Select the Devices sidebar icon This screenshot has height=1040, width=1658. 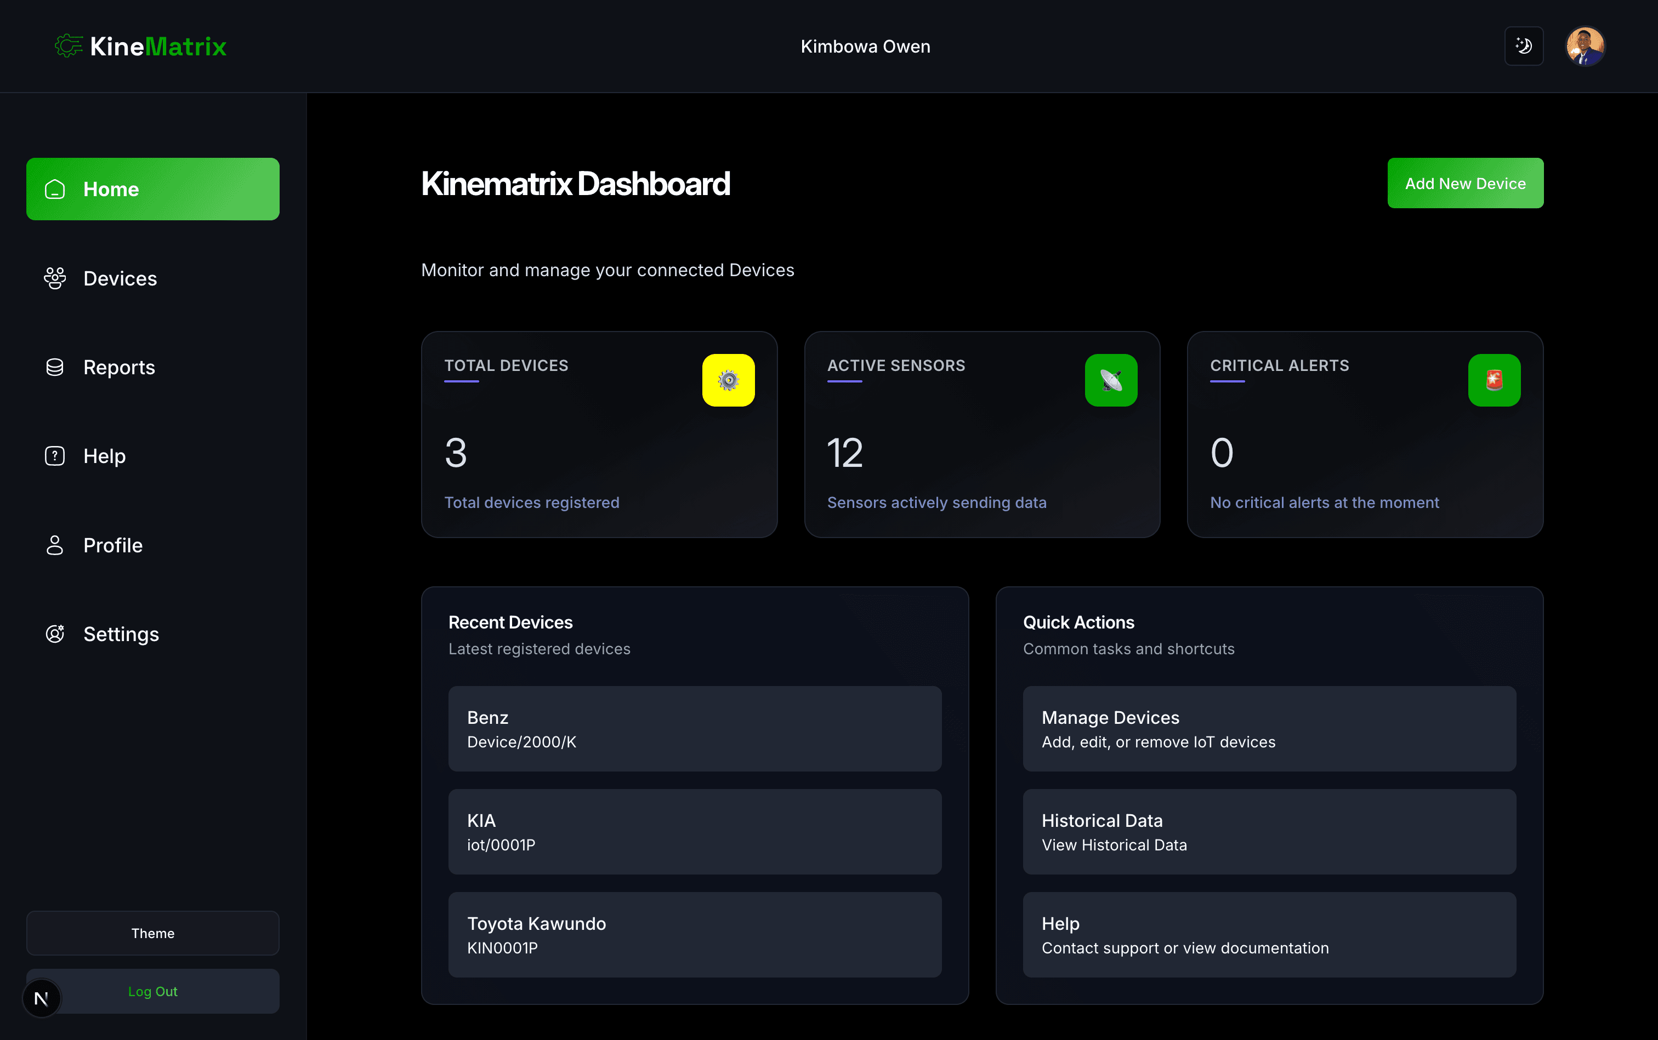point(54,278)
